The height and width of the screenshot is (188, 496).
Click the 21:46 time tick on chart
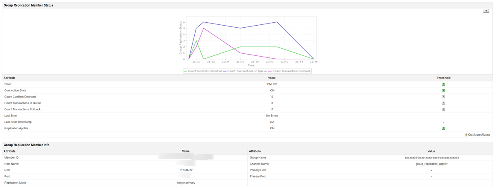(314, 62)
